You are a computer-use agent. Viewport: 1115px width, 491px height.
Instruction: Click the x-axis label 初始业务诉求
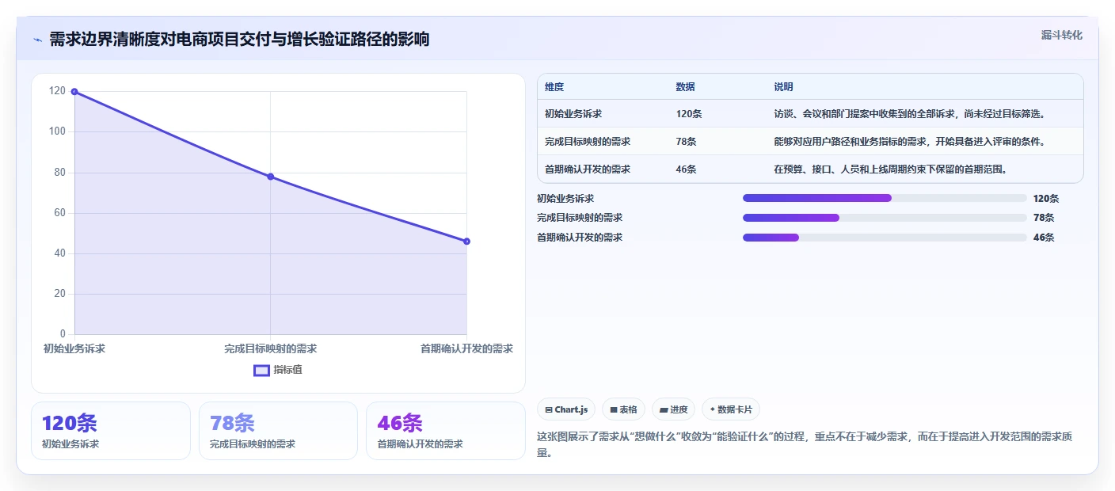coord(74,348)
